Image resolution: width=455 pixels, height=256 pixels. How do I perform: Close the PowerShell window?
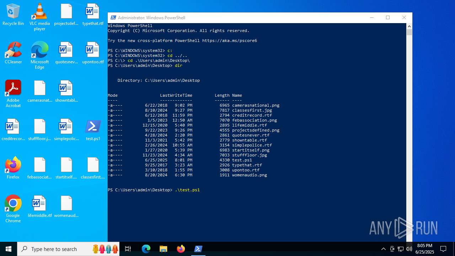point(404,17)
